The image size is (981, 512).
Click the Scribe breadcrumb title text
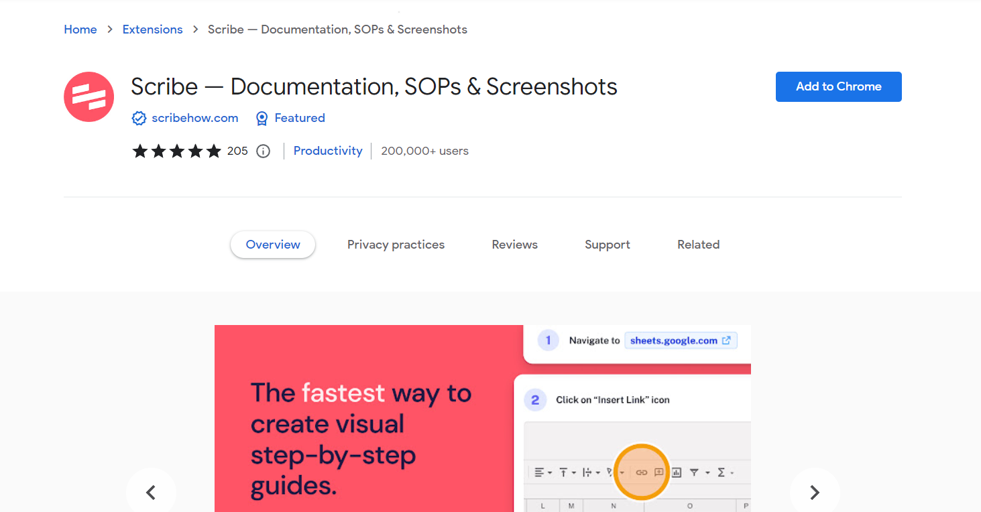(x=338, y=29)
